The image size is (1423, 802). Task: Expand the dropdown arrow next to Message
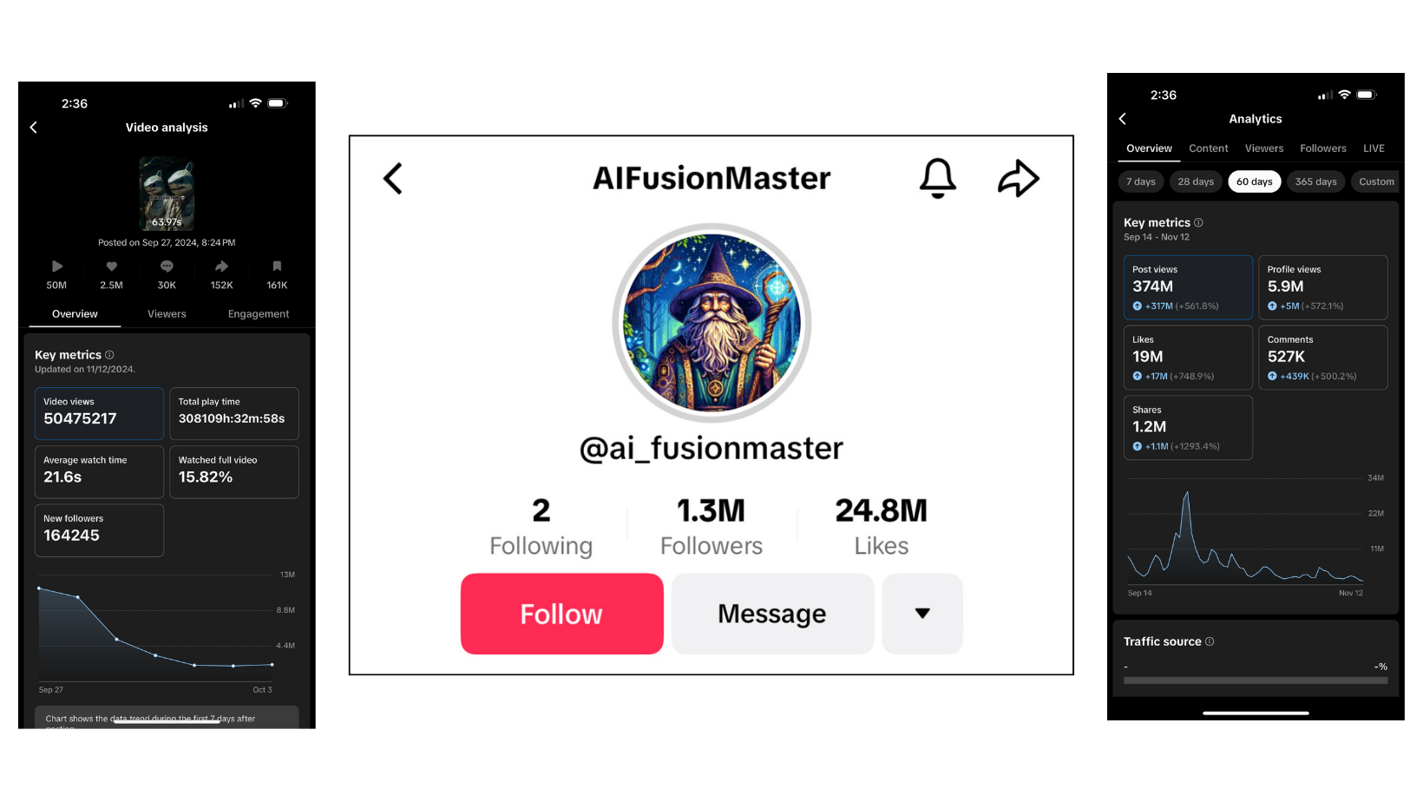point(922,614)
